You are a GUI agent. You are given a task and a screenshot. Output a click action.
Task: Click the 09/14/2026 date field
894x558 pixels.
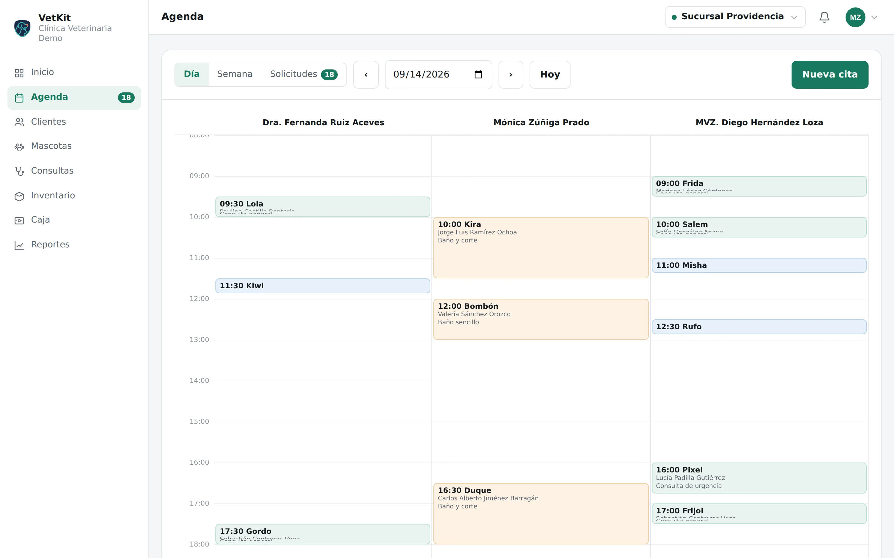[438, 74]
